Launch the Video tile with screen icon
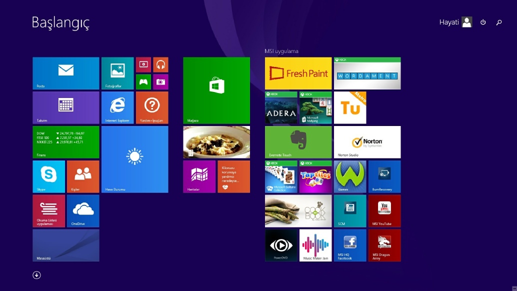This screenshot has height=291, width=517. pyautogui.click(x=143, y=64)
